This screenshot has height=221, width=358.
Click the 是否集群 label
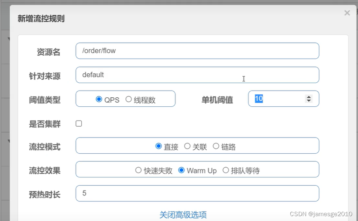click(45, 124)
